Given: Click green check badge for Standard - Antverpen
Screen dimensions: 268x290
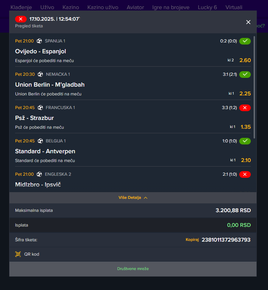Looking at the screenshot, I should (x=245, y=141).
